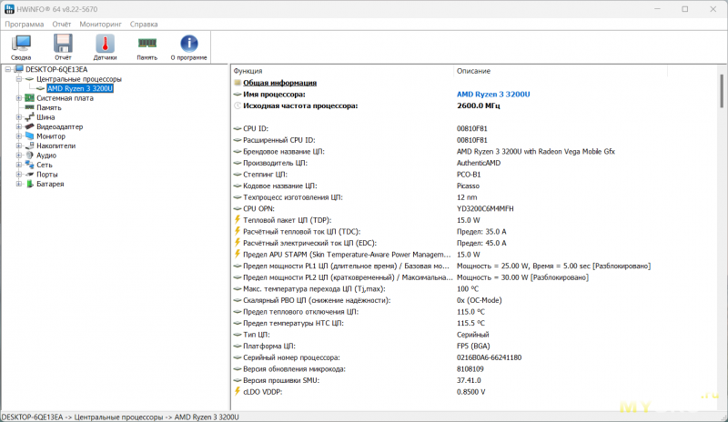Click the Накопители drives icon
728x422 pixels.
(x=30, y=146)
